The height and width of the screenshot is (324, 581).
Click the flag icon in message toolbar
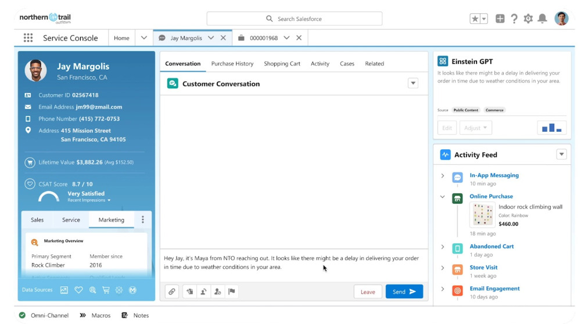click(232, 292)
